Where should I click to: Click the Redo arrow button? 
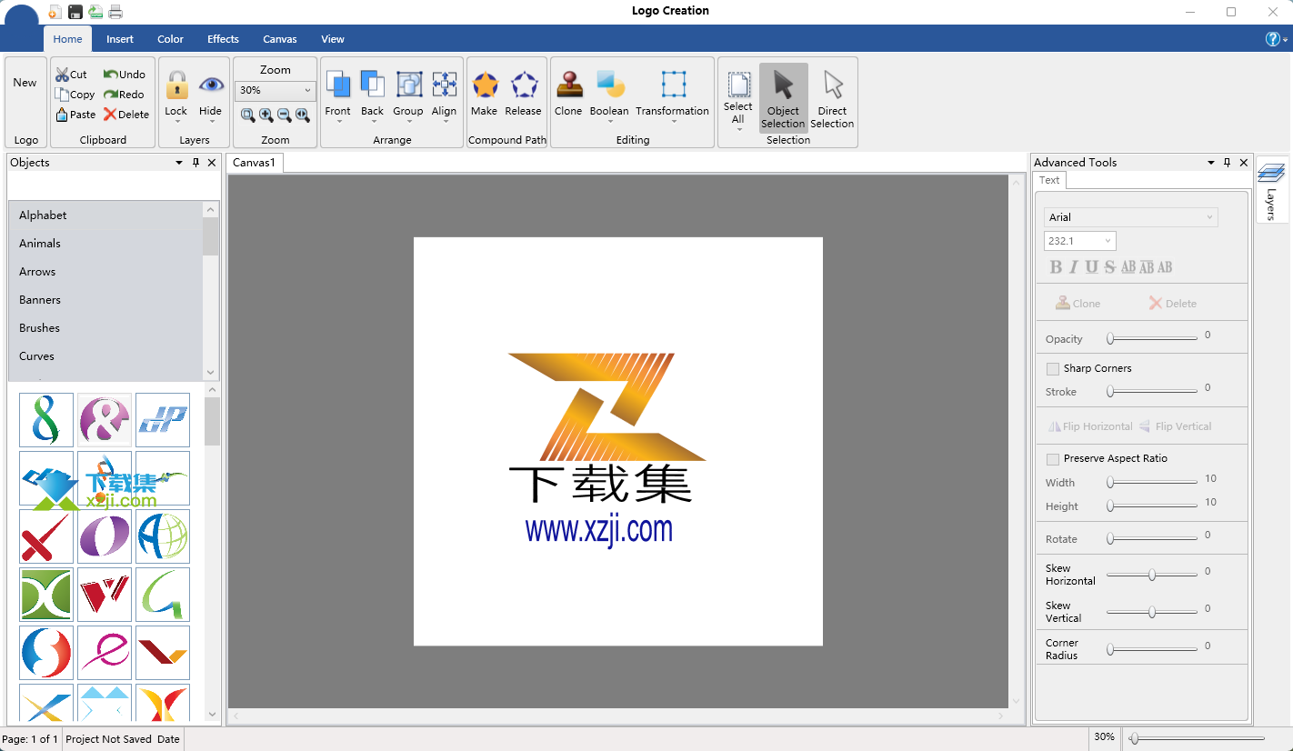(x=124, y=95)
